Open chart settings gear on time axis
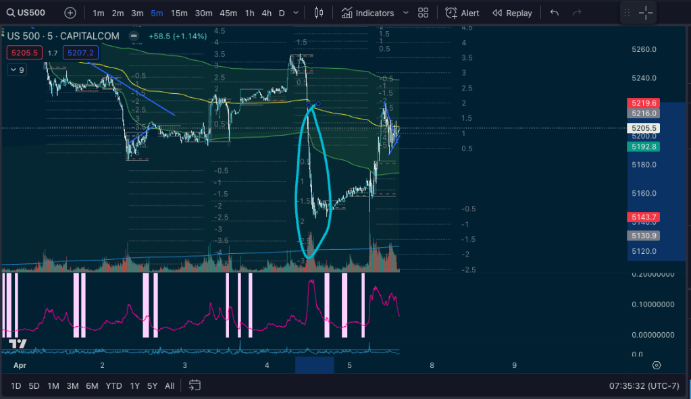 pyautogui.click(x=656, y=365)
